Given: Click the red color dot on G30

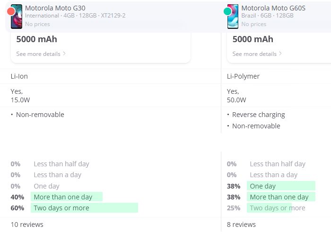Looking at the screenshot, I should [x=11, y=11].
